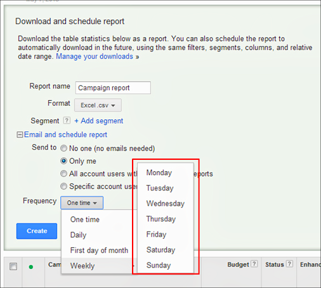Select Monday in the weekday submenu

[x=166, y=173]
